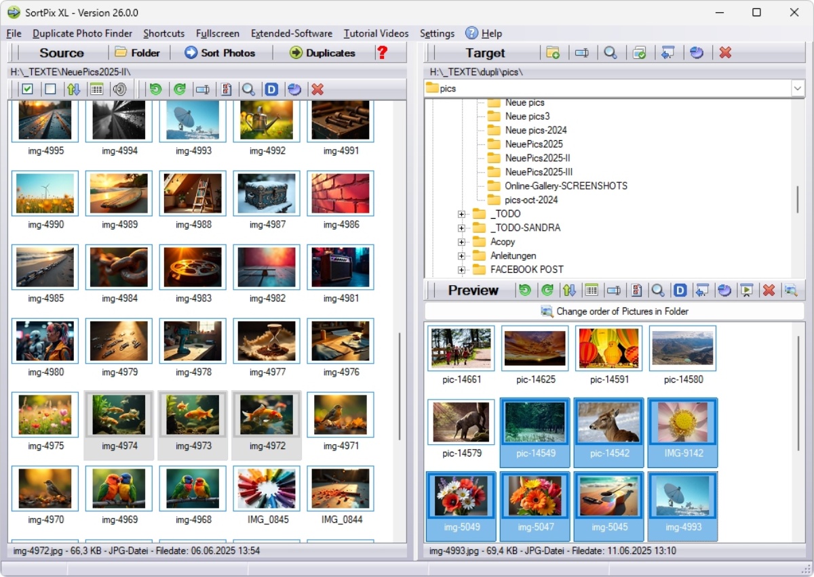
Task: Click the red question mark help icon
Action: coord(383,52)
